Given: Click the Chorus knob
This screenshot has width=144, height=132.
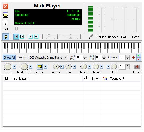Looking at the screenshot, I should click(96, 67).
